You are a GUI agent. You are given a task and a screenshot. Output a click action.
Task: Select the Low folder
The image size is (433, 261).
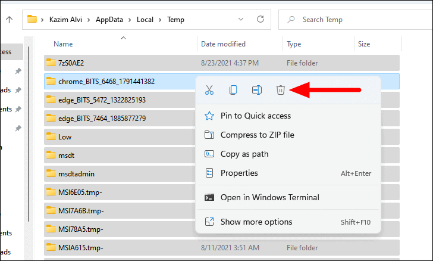point(120,136)
